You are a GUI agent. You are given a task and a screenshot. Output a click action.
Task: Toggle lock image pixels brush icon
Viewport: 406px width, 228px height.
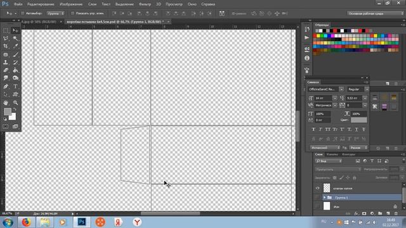point(341,177)
